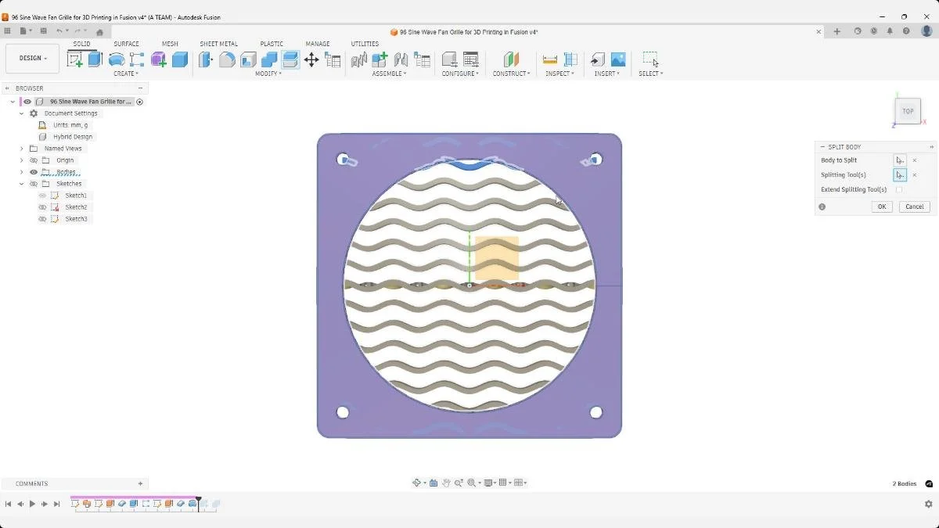
Task: Collapse the Sketches folder
Action: click(21, 183)
